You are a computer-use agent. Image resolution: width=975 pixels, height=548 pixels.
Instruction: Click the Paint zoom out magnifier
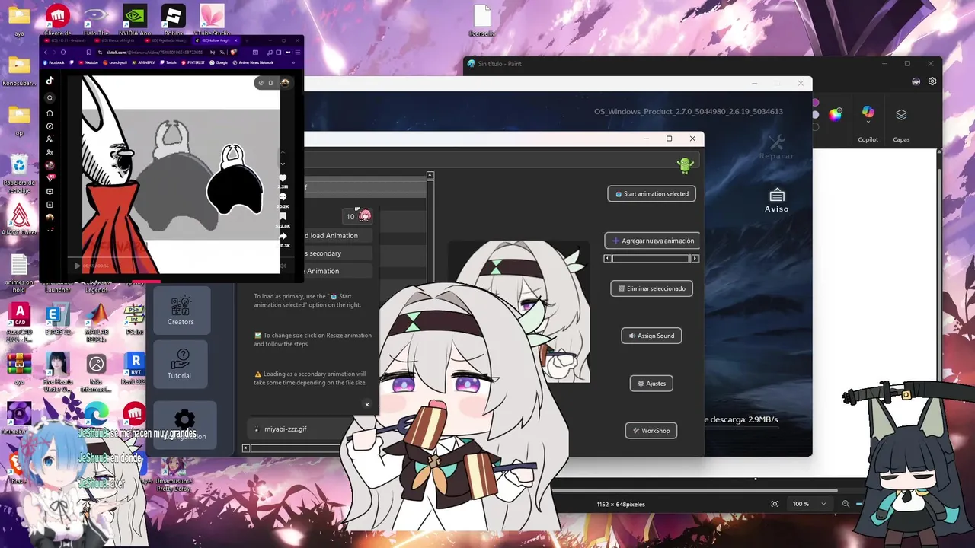click(846, 504)
